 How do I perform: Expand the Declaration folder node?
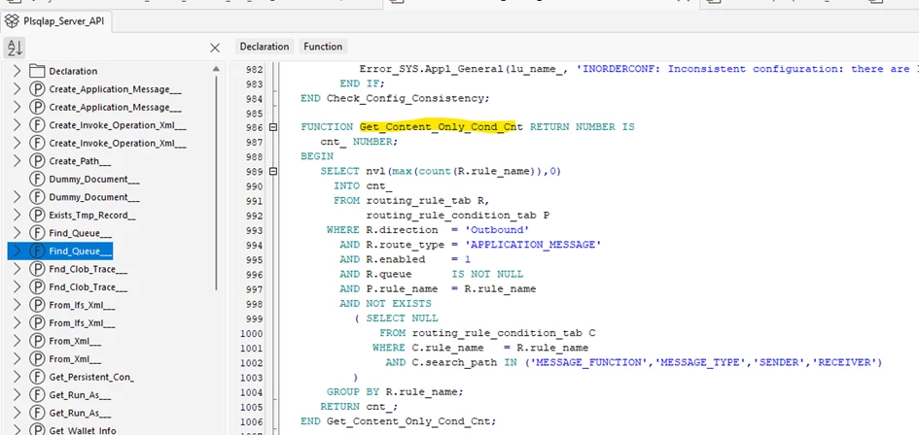(17, 72)
